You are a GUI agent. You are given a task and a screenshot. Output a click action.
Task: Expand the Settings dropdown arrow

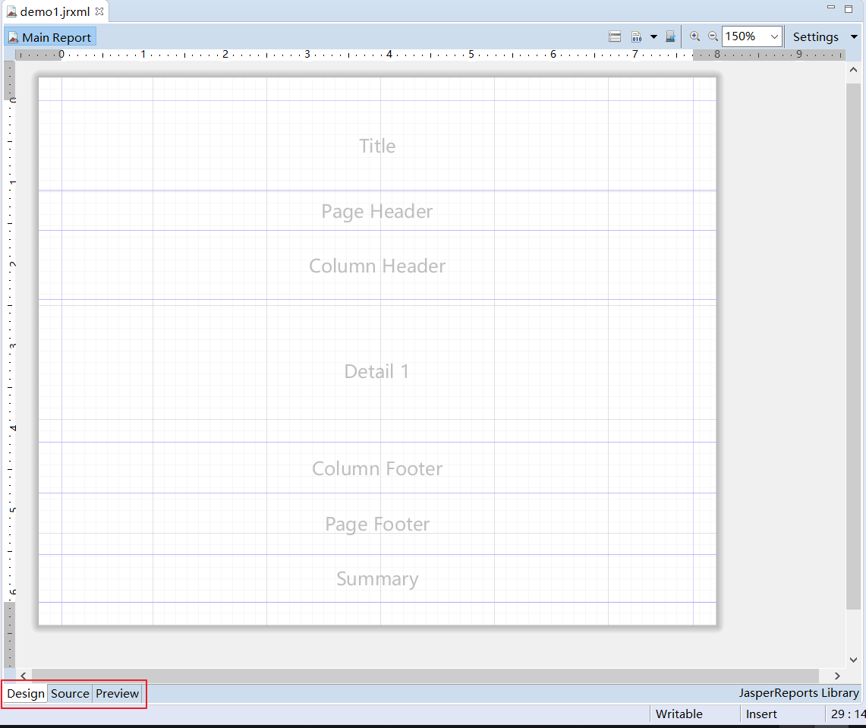(854, 36)
